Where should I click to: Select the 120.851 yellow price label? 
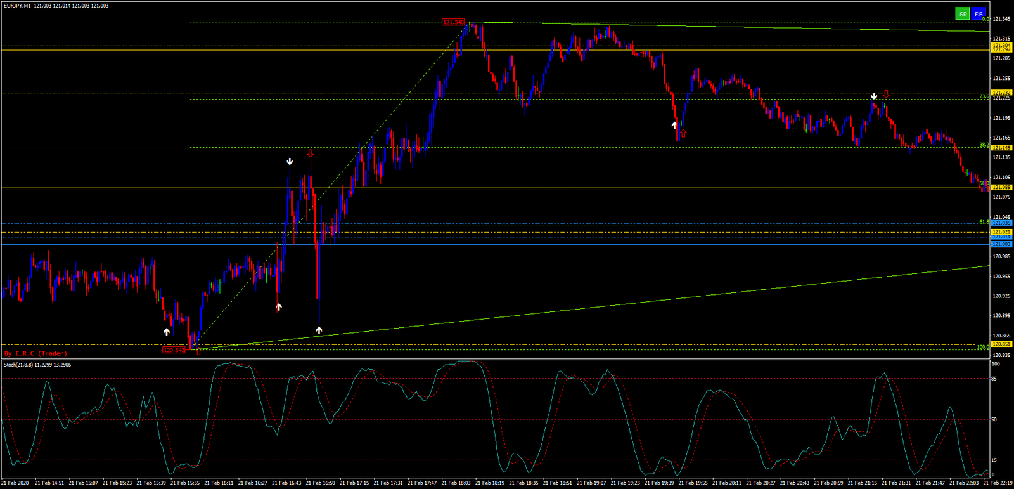click(x=1001, y=344)
